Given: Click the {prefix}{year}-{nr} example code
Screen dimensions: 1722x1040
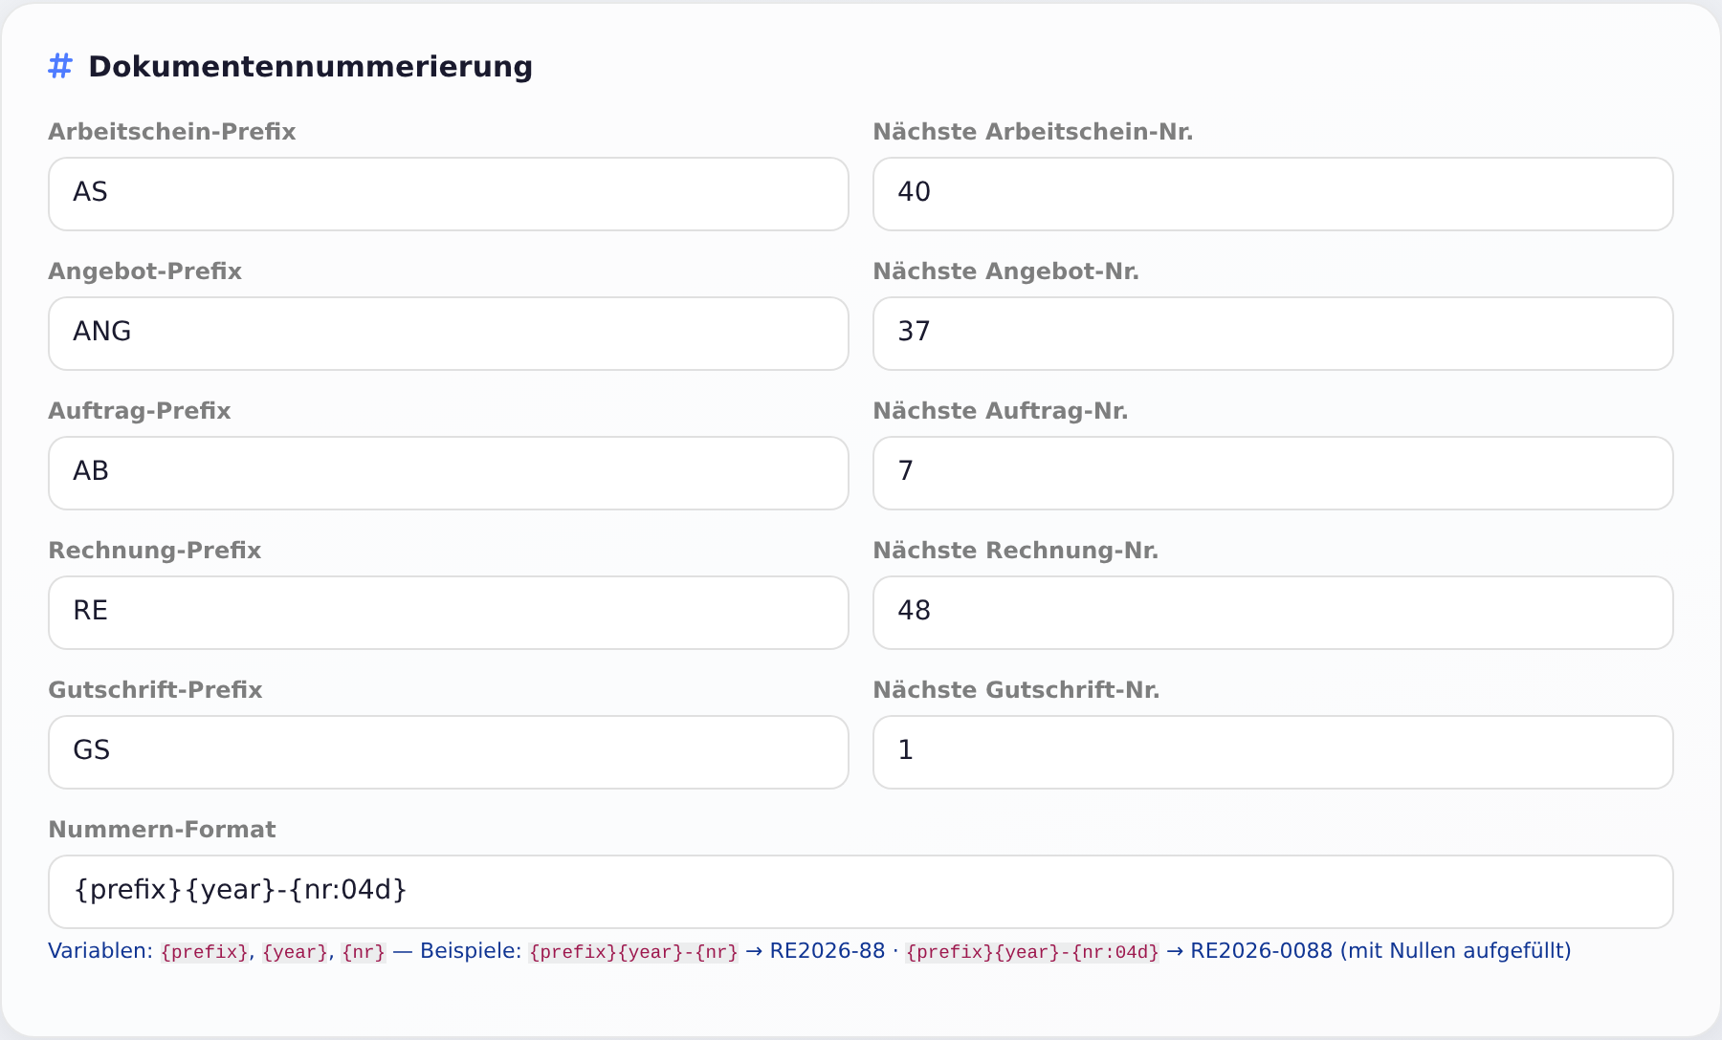Looking at the screenshot, I should 633,952.
